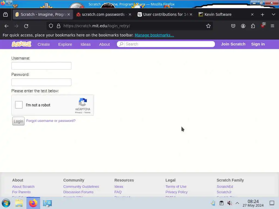
Task: Open reCAPTCHA Privacy link
Action: click(78, 112)
